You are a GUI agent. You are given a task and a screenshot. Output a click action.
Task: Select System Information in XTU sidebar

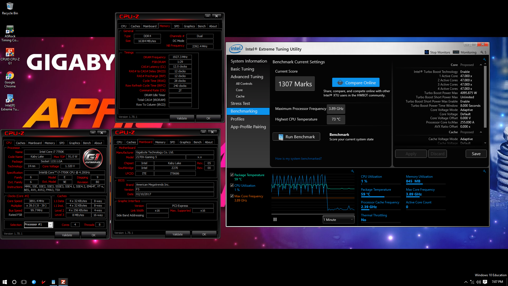point(249,61)
